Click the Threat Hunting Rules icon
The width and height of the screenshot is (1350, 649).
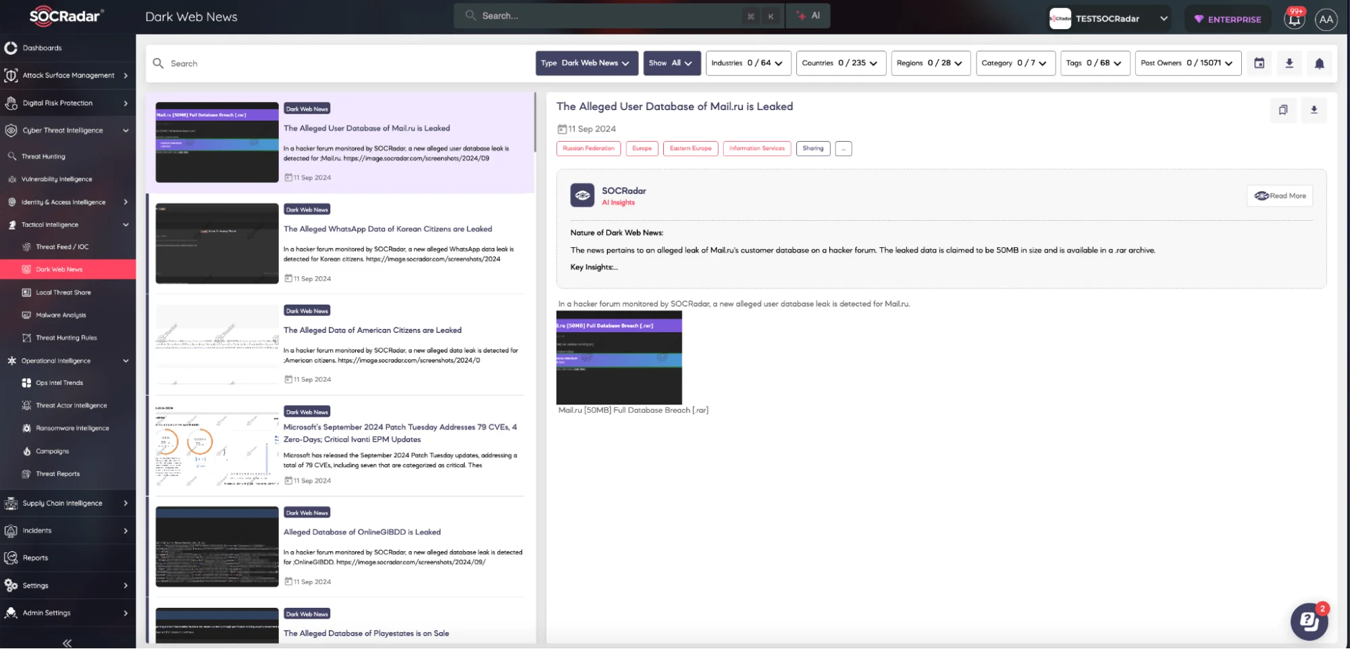point(26,338)
